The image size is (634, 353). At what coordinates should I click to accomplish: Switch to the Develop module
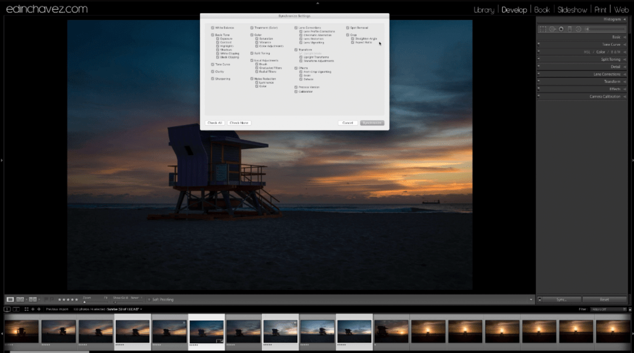515,10
